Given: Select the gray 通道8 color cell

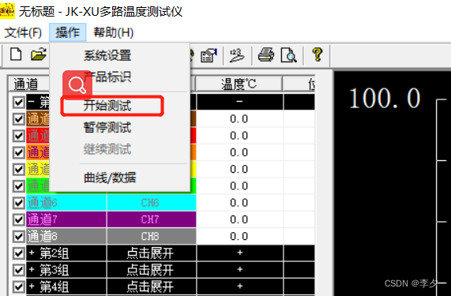Looking at the screenshot, I should [66, 237].
